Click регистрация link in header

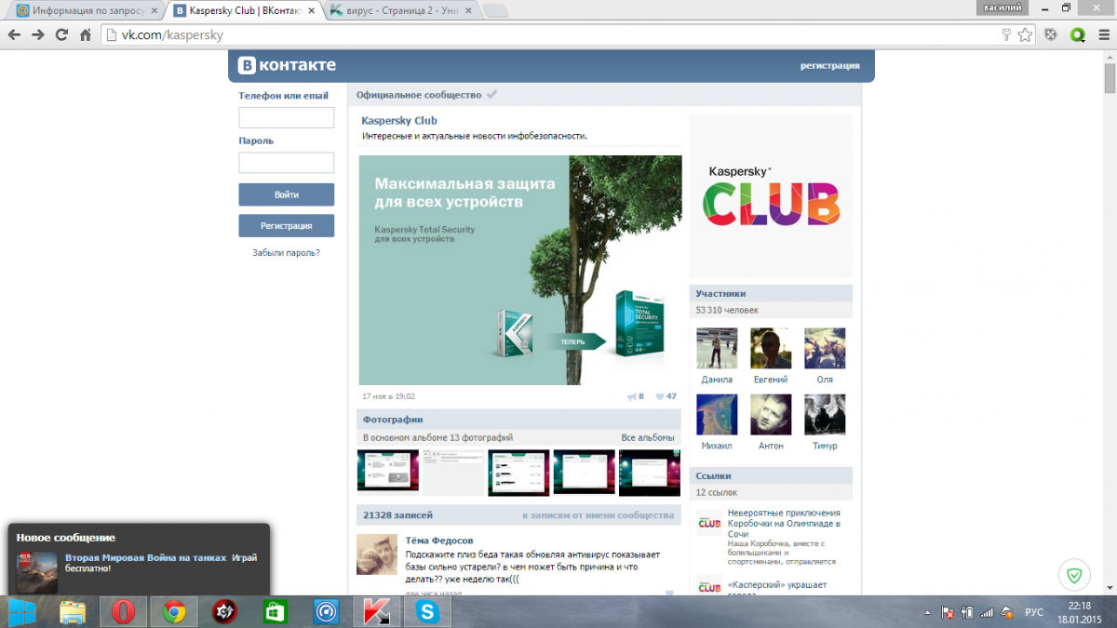(830, 66)
